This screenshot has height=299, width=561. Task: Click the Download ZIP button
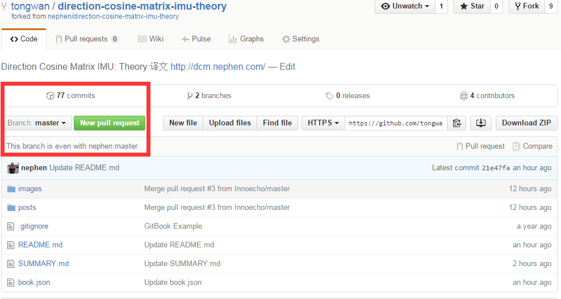526,123
